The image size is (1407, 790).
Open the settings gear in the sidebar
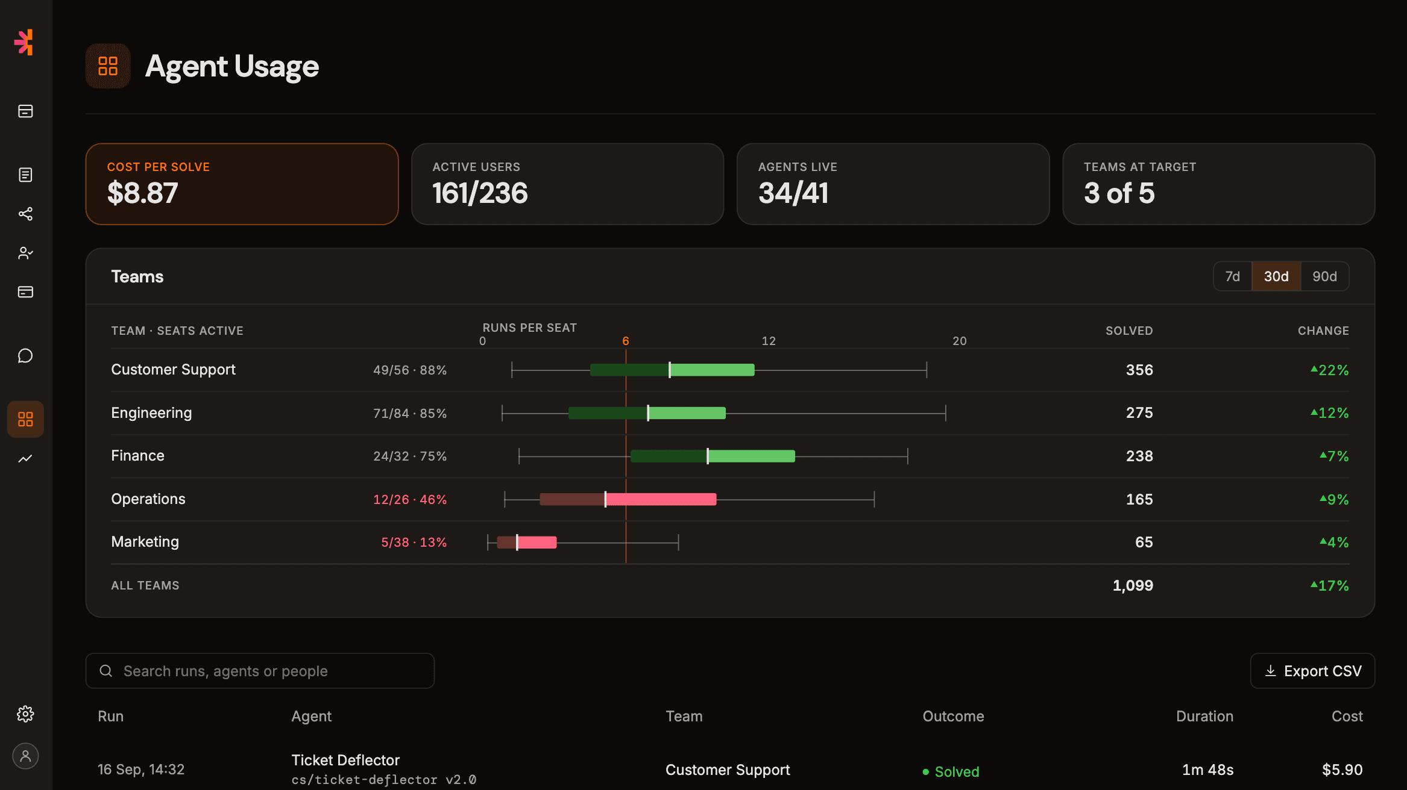pos(25,714)
